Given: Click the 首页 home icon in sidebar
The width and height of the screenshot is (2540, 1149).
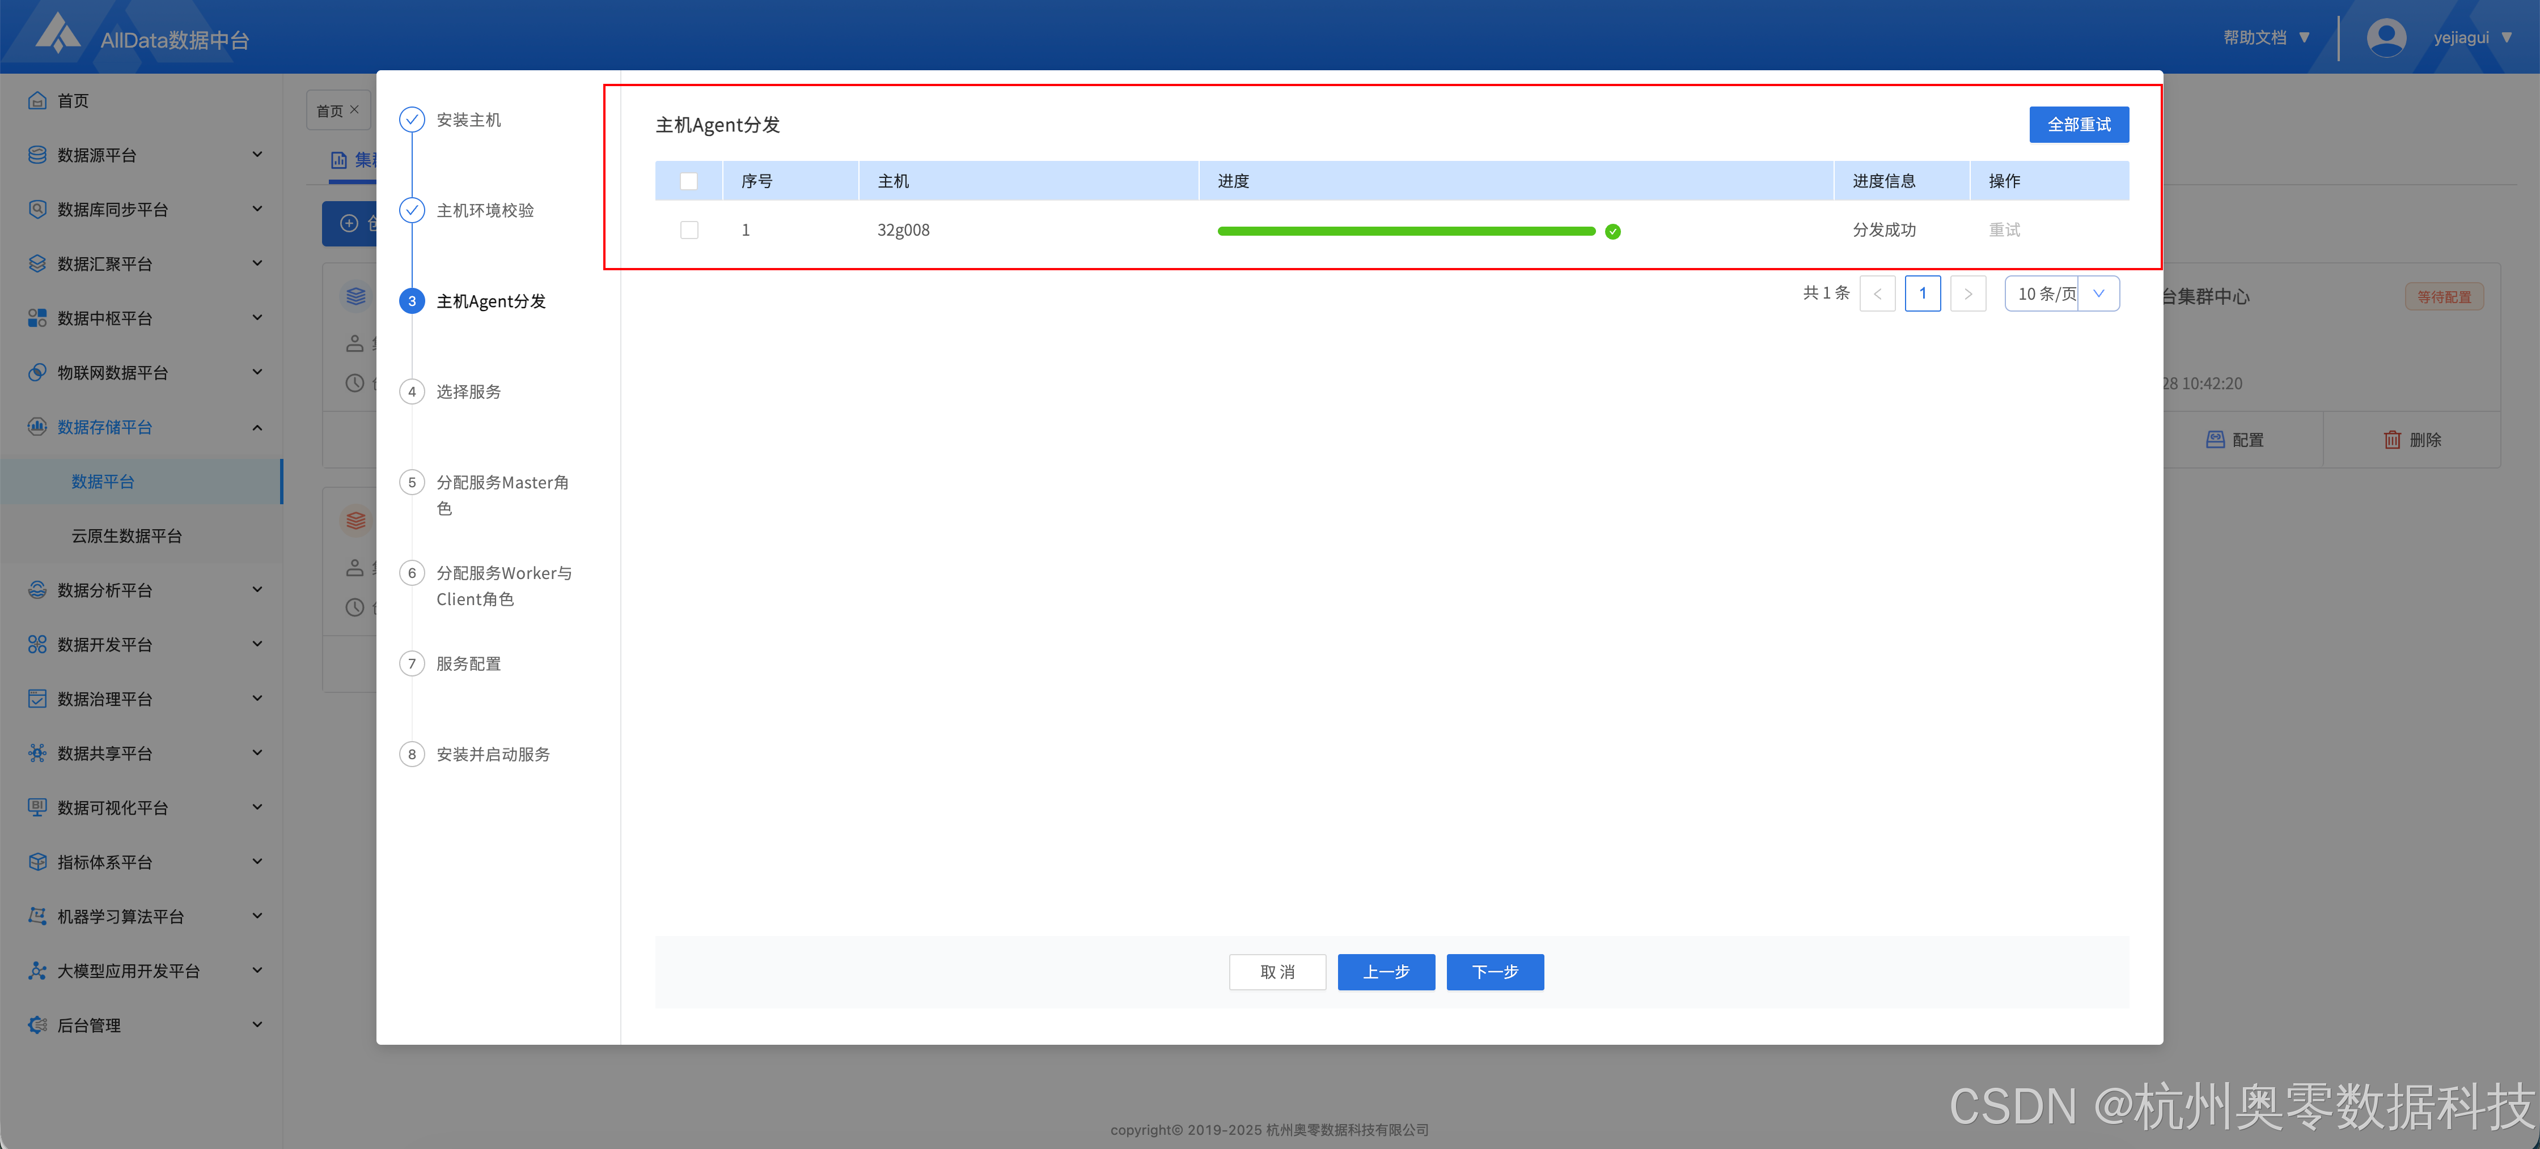Looking at the screenshot, I should 37,100.
